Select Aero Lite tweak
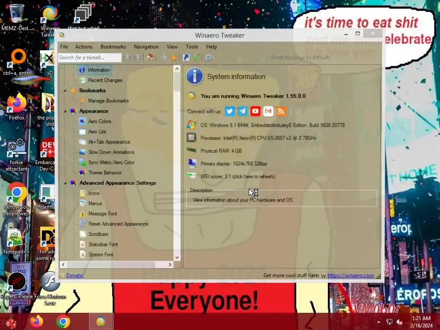Viewport: 440px width, 330px height. [x=97, y=131]
